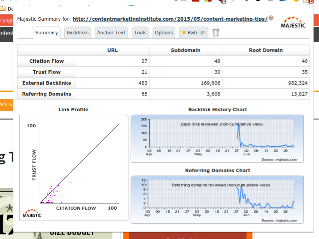This screenshot has width=319, height=239.
Task: Click the Link Profile scatter chart
Action: pos(74,168)
